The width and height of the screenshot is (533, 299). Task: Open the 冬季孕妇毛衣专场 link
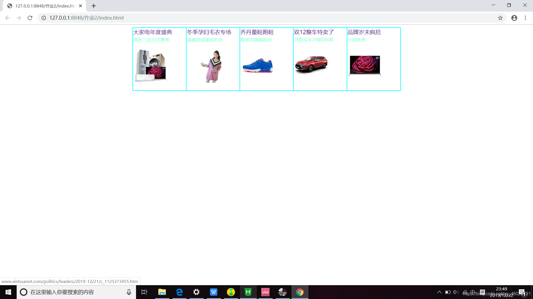[209, 32]
